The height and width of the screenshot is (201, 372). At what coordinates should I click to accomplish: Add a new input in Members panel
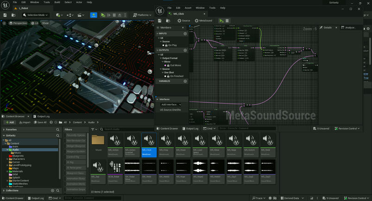click(185, 34)
